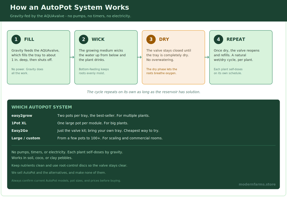The width and height of the screenshot is (287, 197).
Task: Click the number 2 circle beside WICK
Action: point(83,39)
